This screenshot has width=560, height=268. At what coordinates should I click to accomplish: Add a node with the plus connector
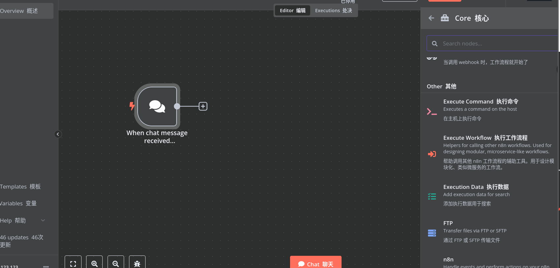coord(203,106)
